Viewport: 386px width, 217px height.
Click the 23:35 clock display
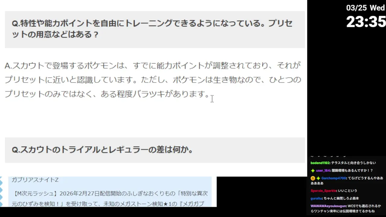[x=366, y=21]
